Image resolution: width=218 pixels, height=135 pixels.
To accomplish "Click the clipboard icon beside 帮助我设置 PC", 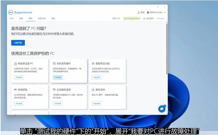I will coord(15,64).
